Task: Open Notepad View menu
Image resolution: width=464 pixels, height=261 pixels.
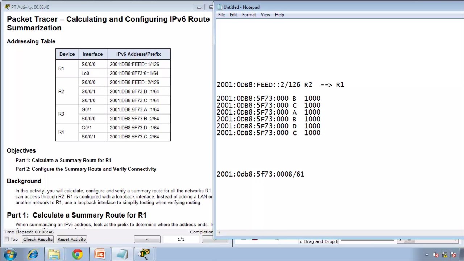Action: pos(265,15)
